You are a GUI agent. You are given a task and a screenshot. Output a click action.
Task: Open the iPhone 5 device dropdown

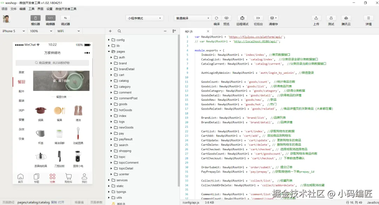click(x=14, y=31)
